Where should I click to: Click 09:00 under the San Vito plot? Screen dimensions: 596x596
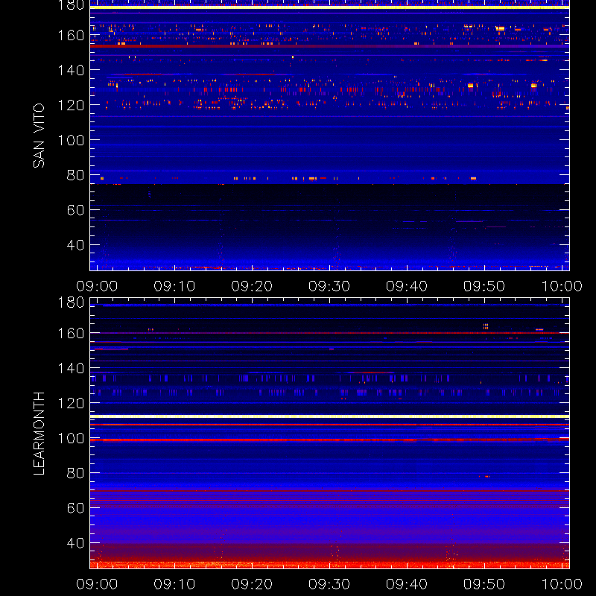pyautogui.click(x=97, y=286)
